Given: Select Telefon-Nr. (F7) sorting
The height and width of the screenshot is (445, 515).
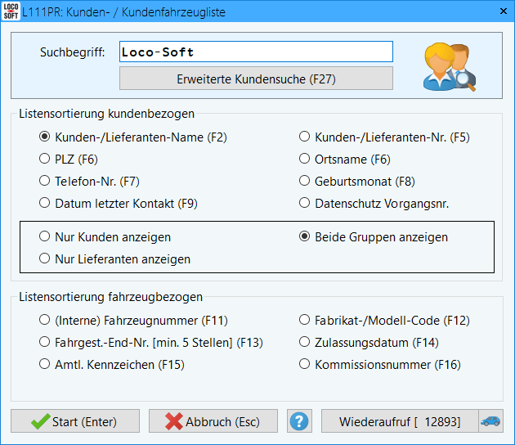Looking at the screenshot, I should pos(45,182).
